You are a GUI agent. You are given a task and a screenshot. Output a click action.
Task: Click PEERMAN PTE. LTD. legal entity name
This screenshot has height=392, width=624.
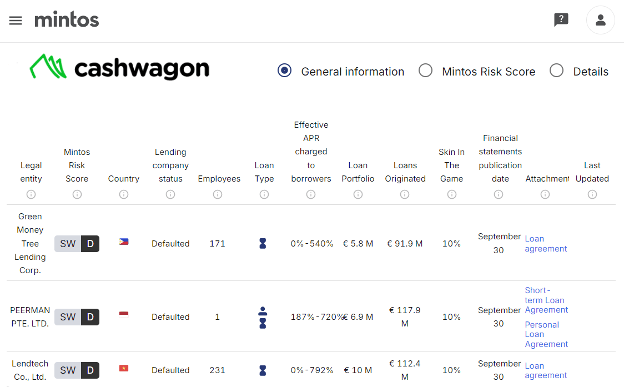click(30, 317)
